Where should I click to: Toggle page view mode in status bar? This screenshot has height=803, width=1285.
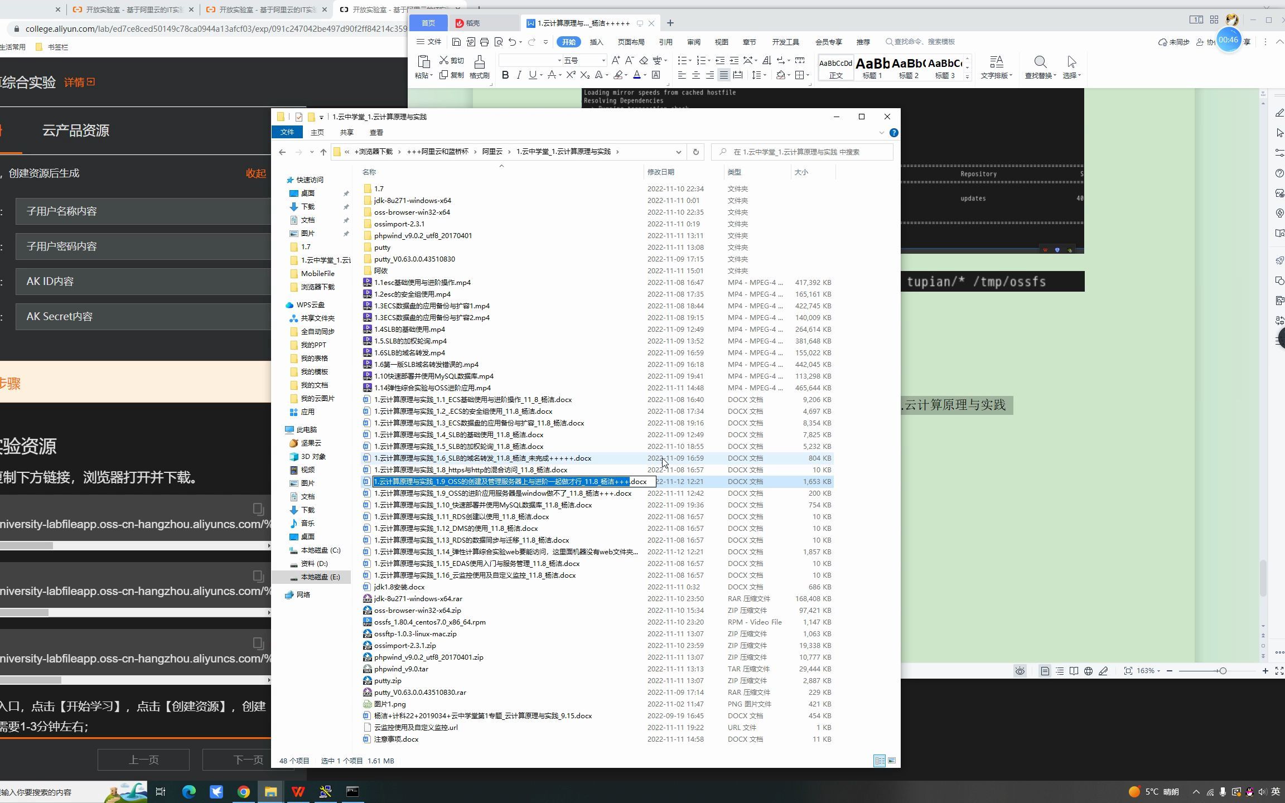point(1045,671)
